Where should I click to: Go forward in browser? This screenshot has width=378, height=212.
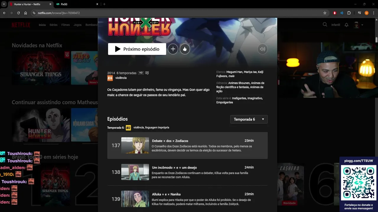[x=11, y=13]
